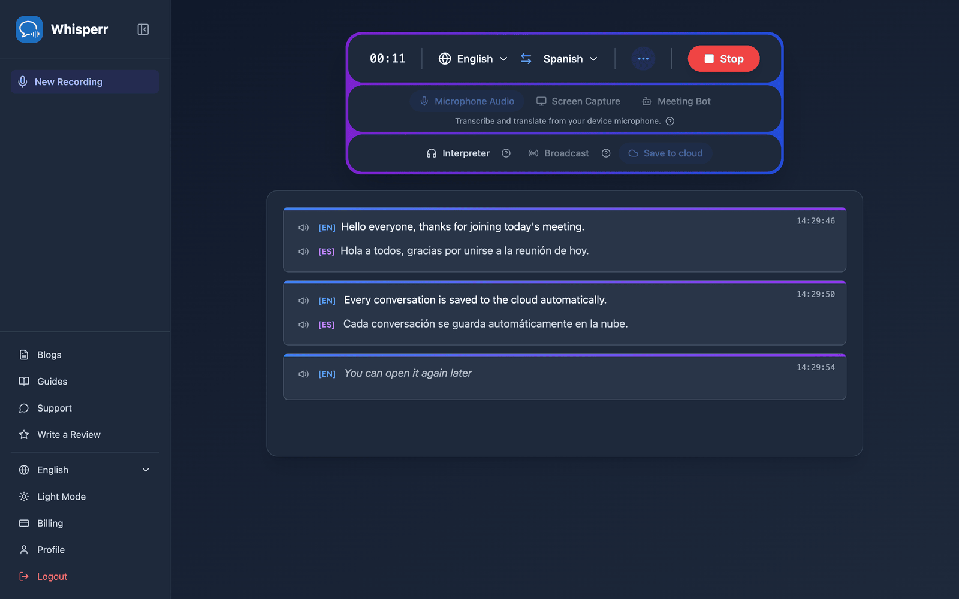The width and height of the screenshot is (959, 599).
Task: Click help icon beside microphone description
Action: (x=670, y=121)
